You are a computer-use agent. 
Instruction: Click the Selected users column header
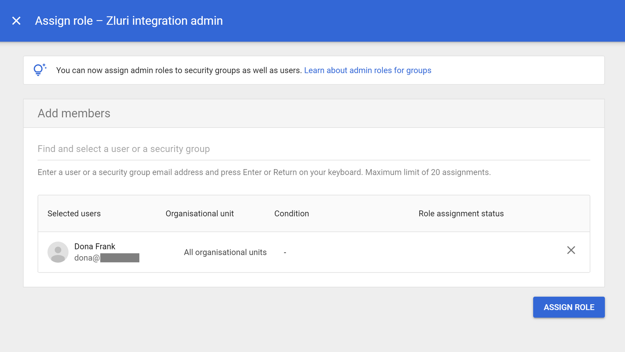coord(74,214)
